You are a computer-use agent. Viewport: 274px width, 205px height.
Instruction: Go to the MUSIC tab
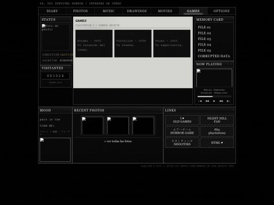click(x=109, y=11)
